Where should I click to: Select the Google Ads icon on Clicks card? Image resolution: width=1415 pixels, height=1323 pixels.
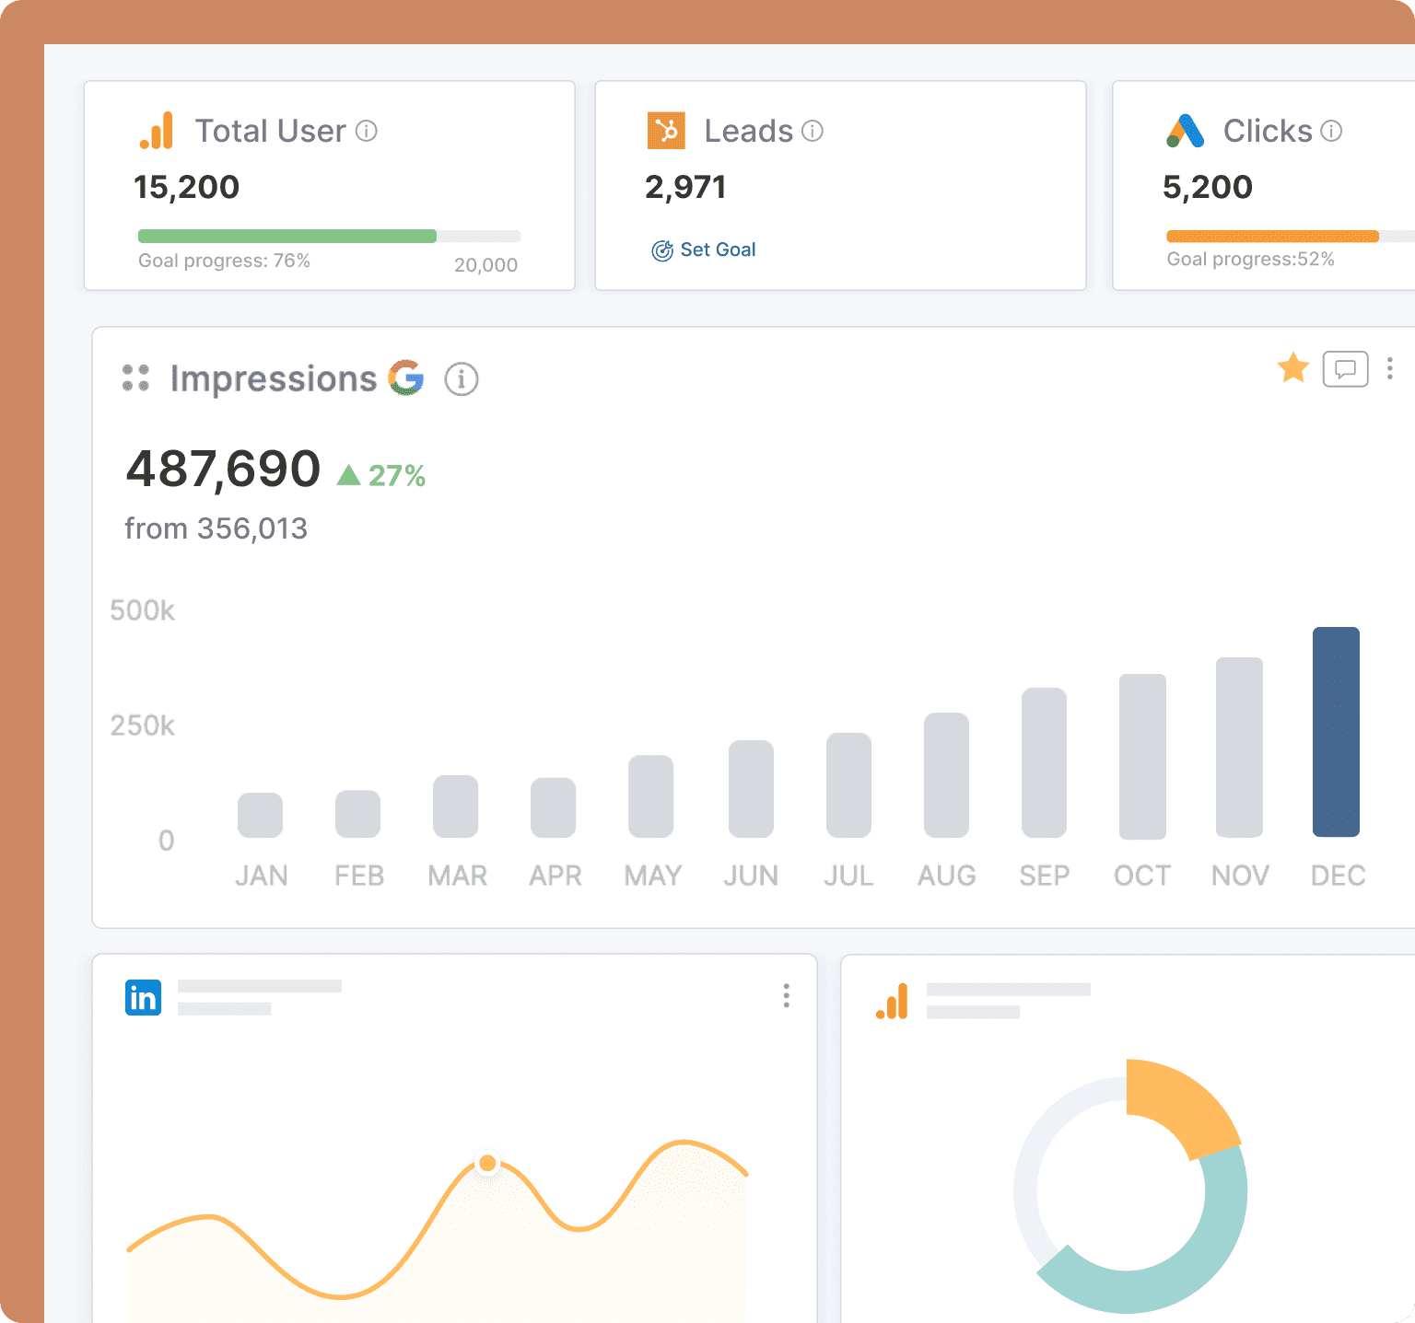click(1186, 131)
